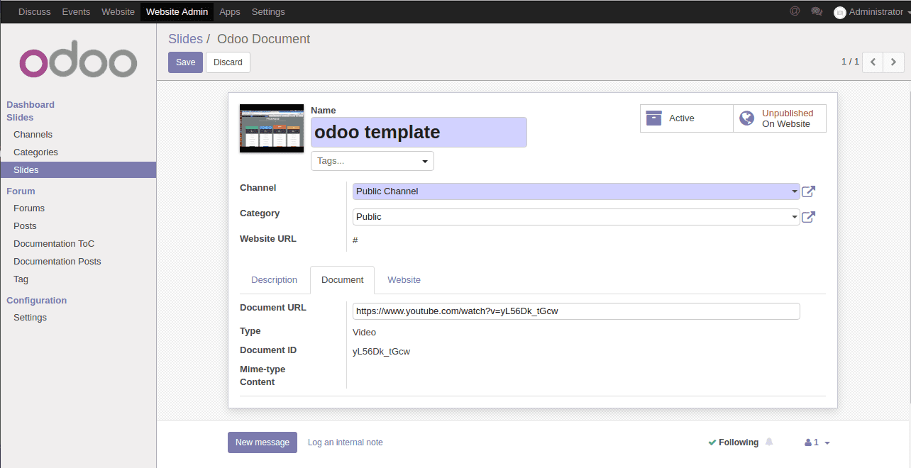Click the Active archive box icon
Image resolution: width=911 pixels, height=468 pixels.
click(653, 118)
